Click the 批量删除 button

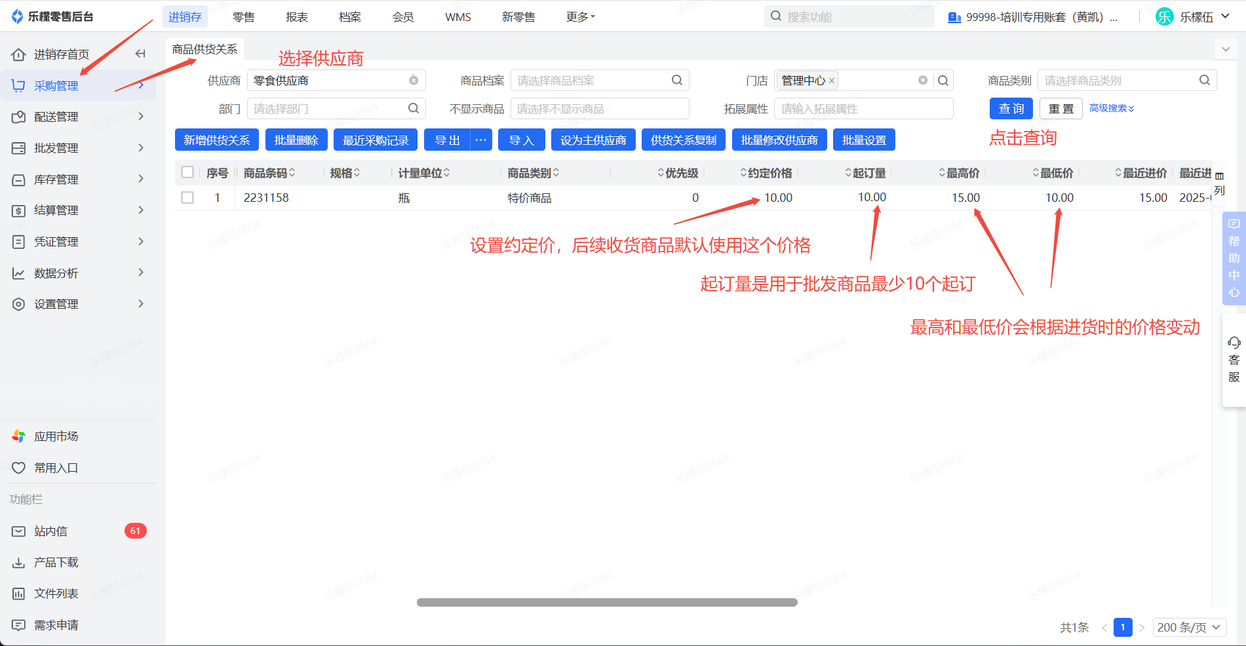click(296, 140)
